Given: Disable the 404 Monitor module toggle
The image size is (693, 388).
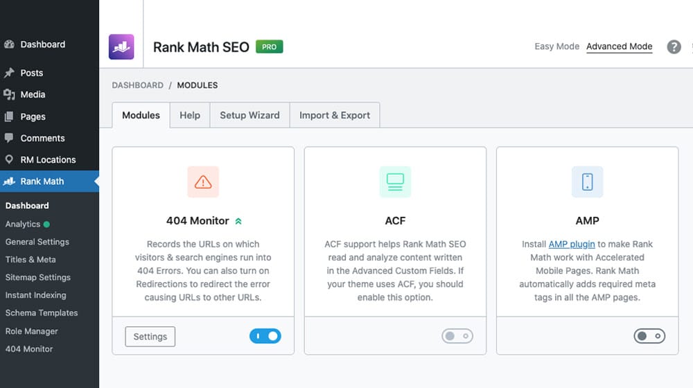Looking at the screenshot, I should (x=265, y=336).
